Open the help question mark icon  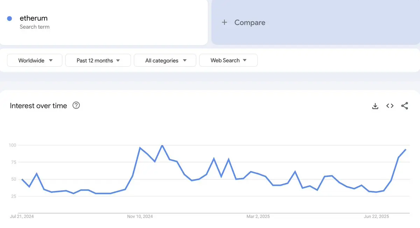76,105
